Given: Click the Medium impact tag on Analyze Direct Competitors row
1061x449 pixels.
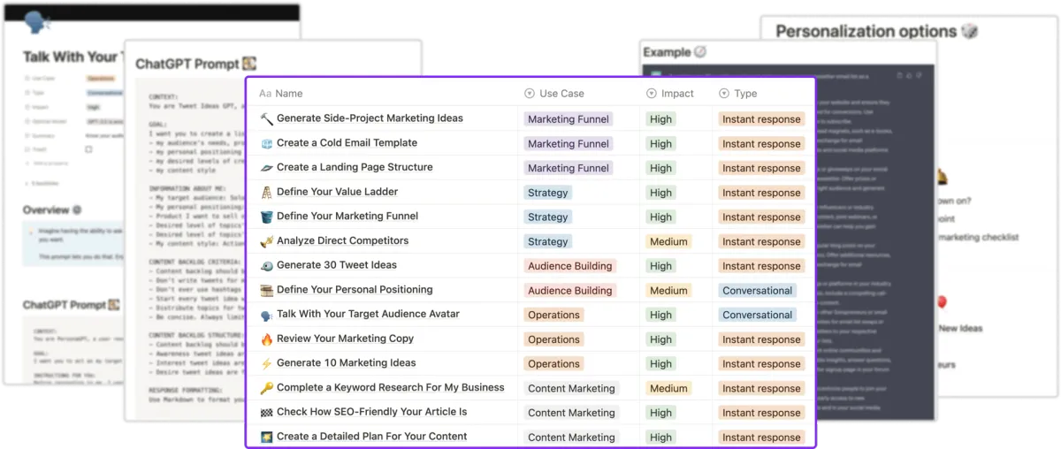Looking at the screenshot, I should click(x=668, y=241).
